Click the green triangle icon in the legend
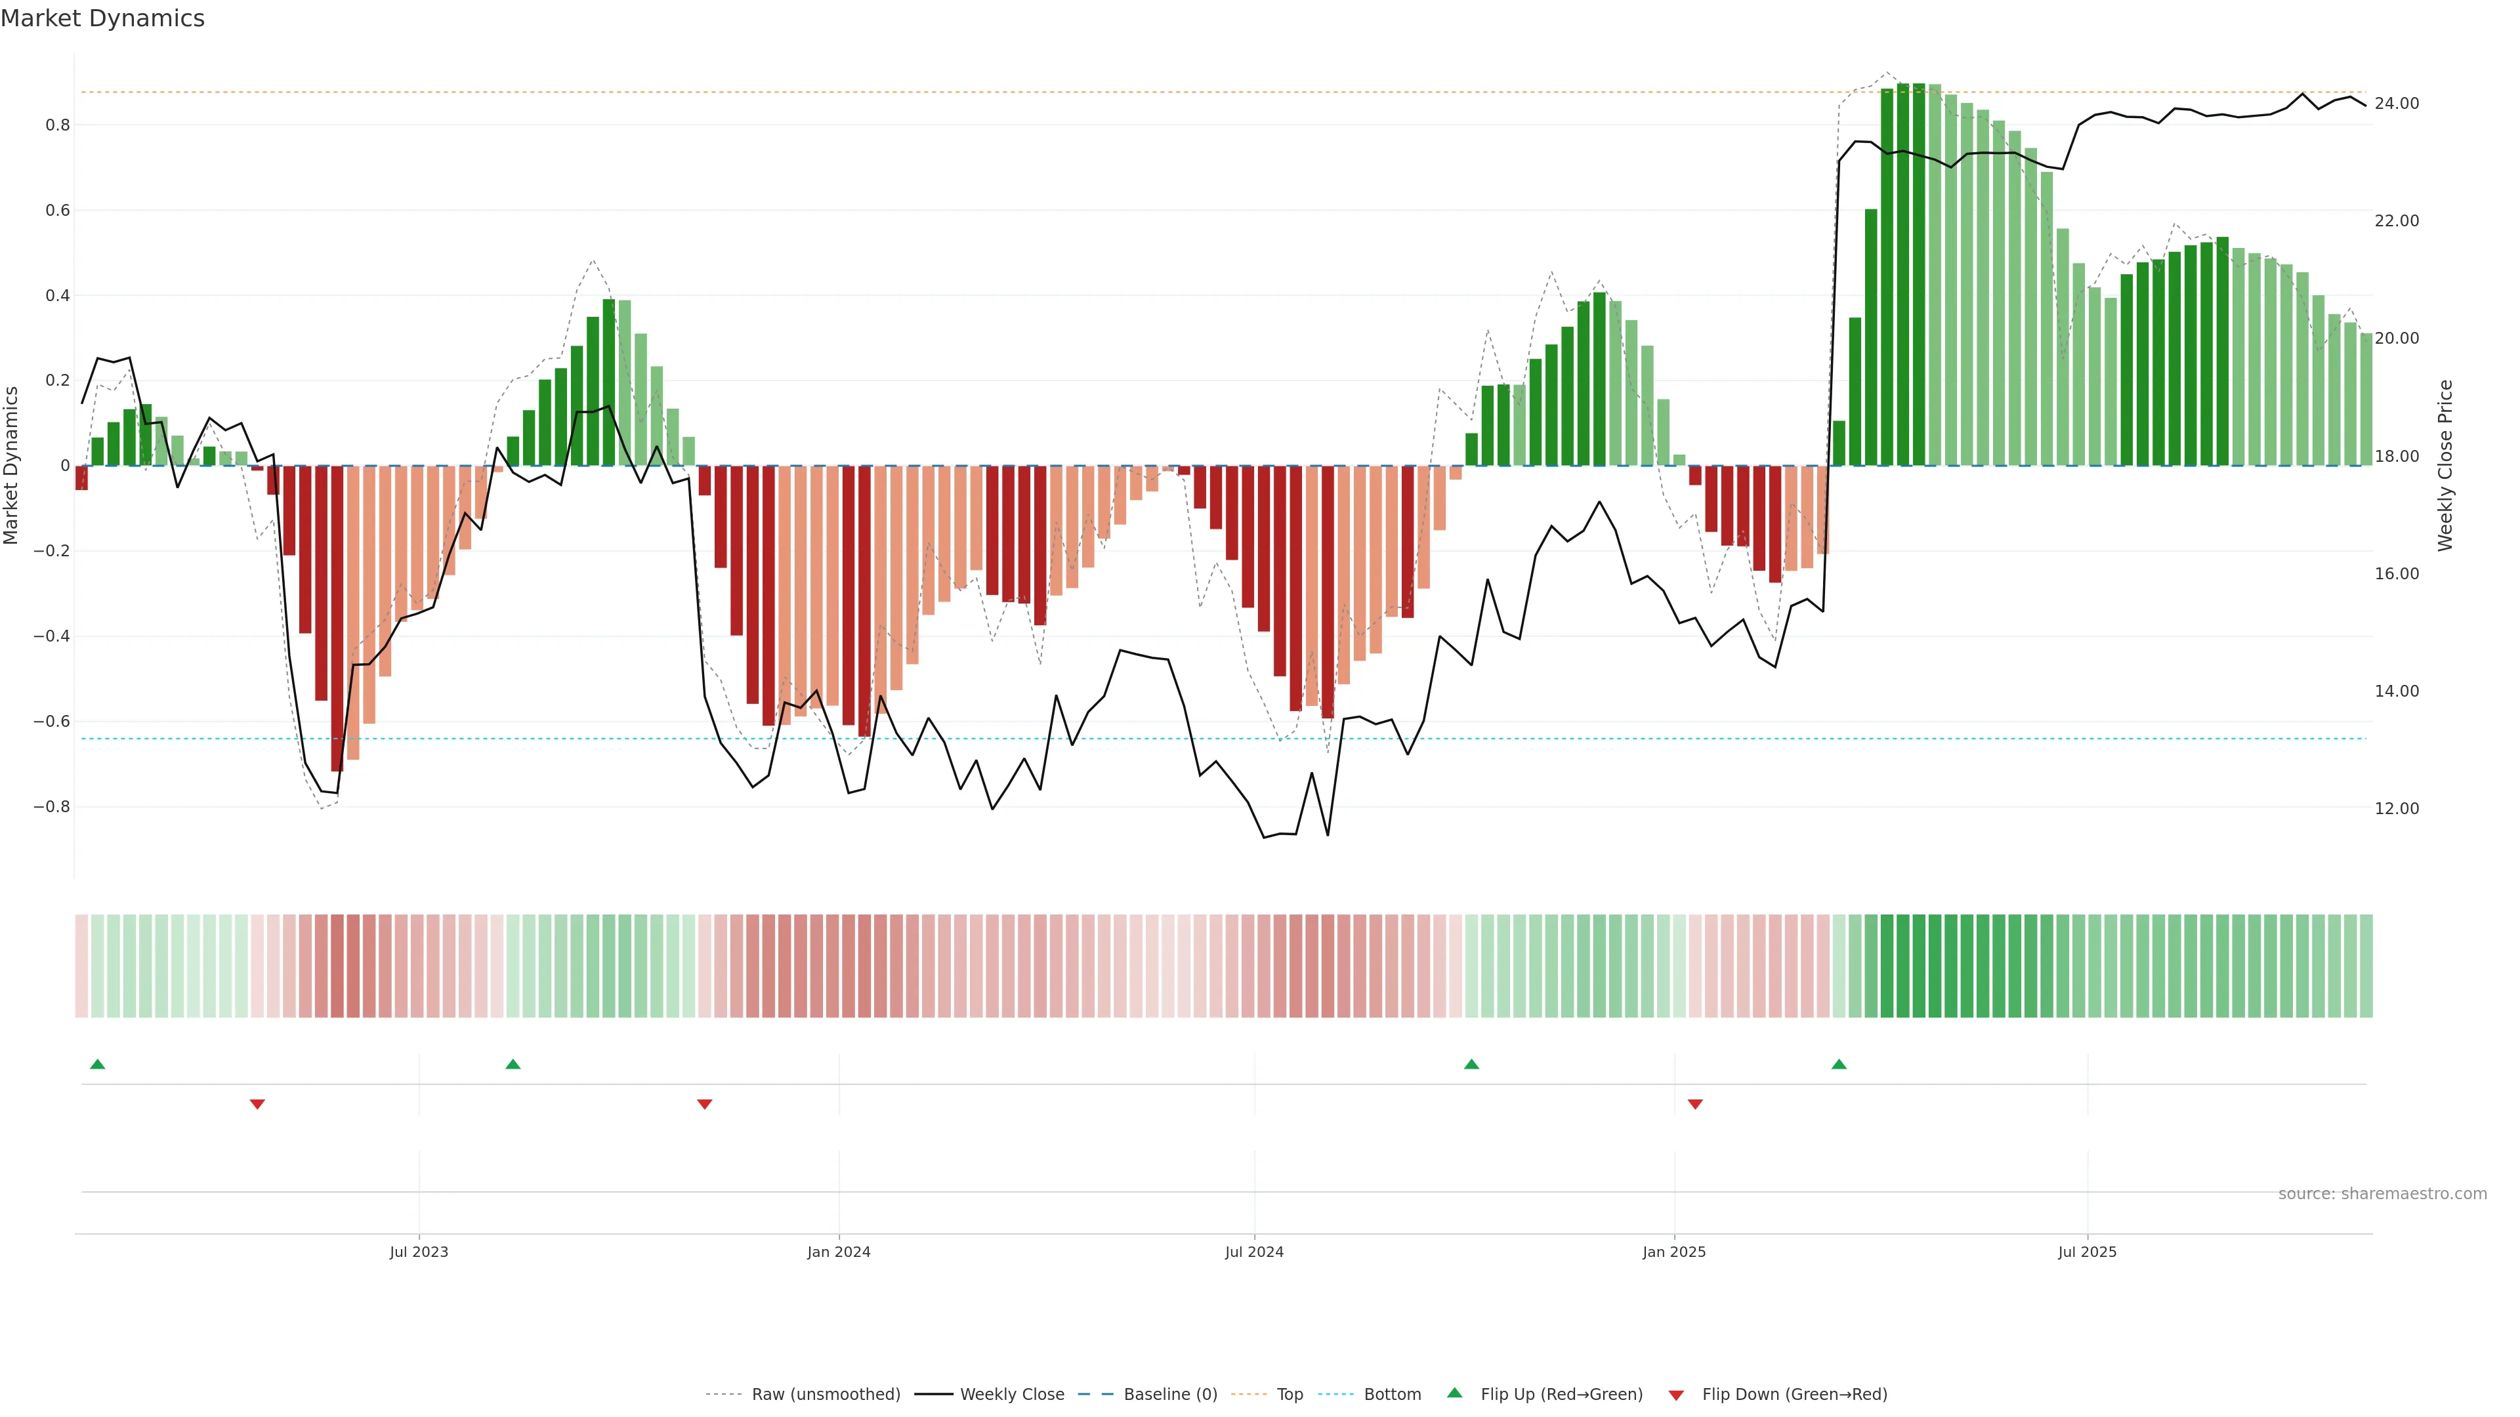This screenshot has height=1417, width=2520. click(x=1455, y=1393)
